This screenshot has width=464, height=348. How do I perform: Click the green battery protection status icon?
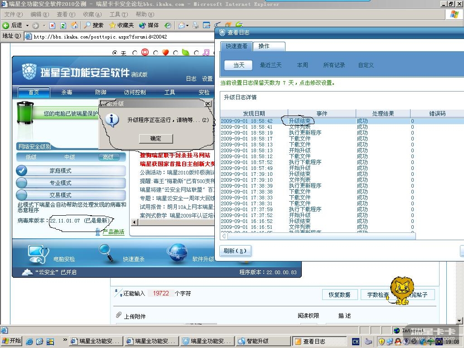(25, 112)
